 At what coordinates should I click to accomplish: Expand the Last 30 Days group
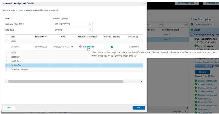click(x=6, y=65)
